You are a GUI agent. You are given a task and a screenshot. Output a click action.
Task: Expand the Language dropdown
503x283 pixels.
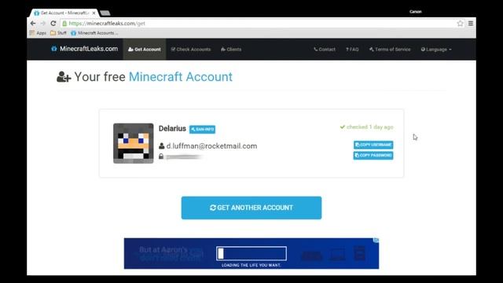pos(436,50)
